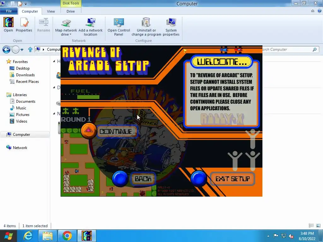
Task: Click Action Center flag tray icon
Action: click(x=276, y=236)
